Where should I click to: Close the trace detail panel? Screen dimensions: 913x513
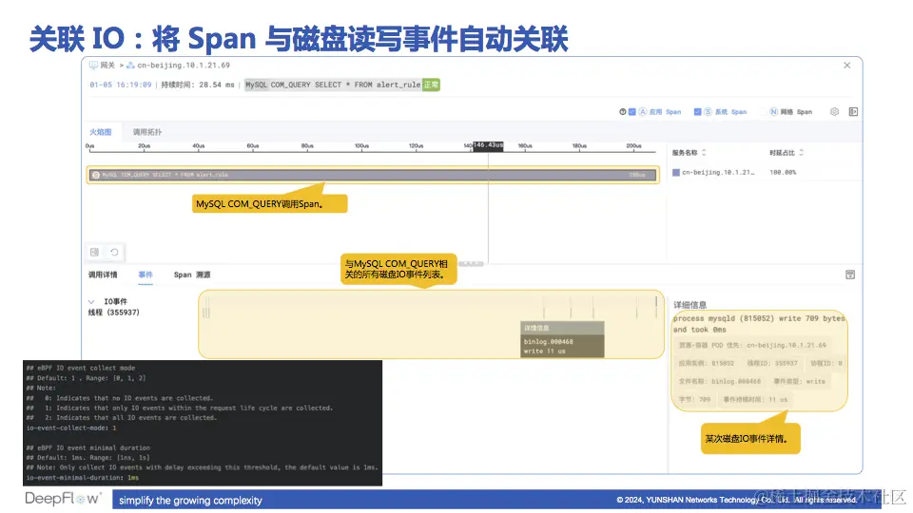click(x=847, y=66)
